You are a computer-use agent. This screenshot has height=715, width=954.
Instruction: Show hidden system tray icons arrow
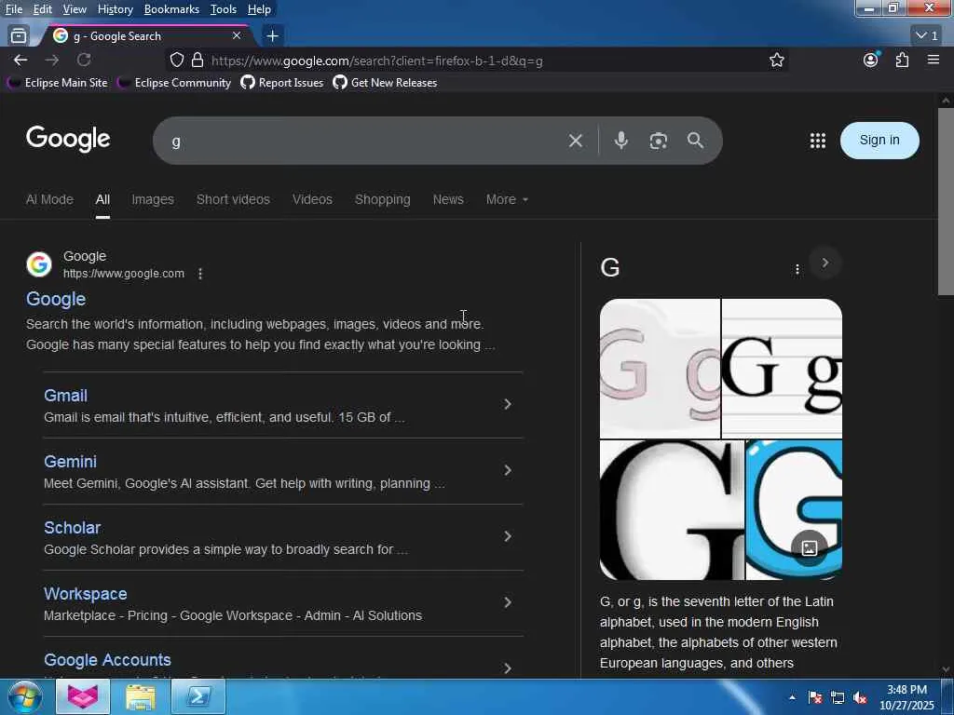click(x=792, y=697)
